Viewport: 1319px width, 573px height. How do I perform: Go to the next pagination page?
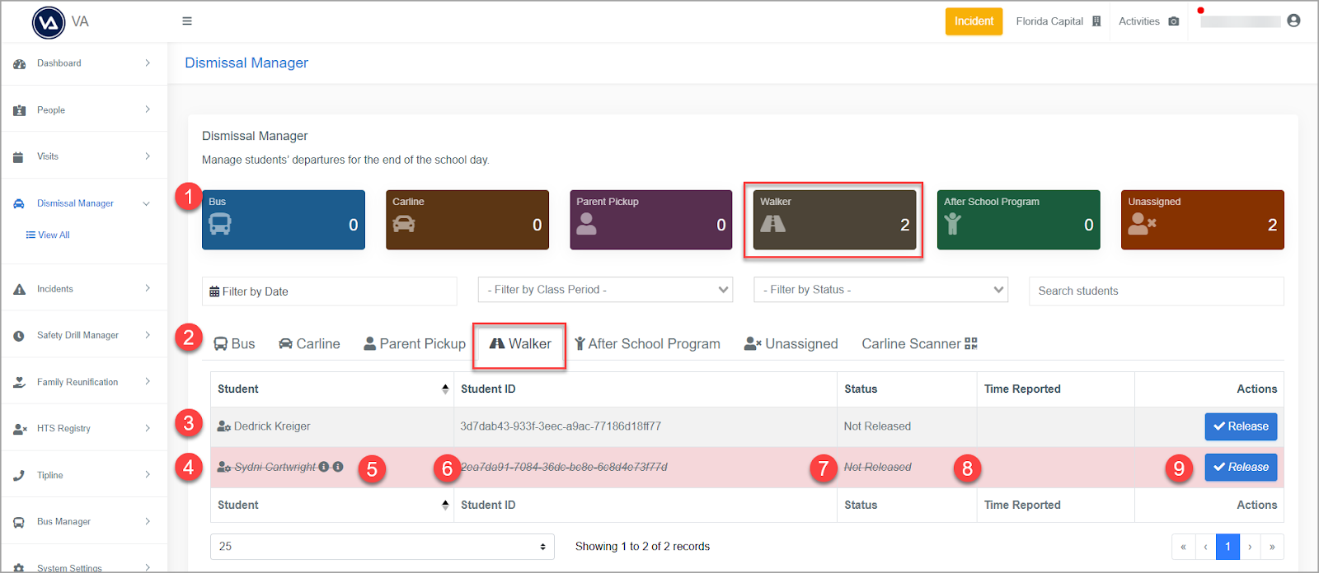click(x=1250, y=547)
